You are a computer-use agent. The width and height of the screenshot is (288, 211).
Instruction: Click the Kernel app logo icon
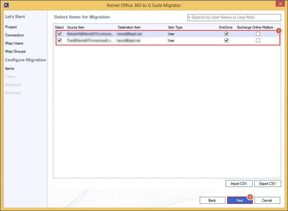[6, 5]
